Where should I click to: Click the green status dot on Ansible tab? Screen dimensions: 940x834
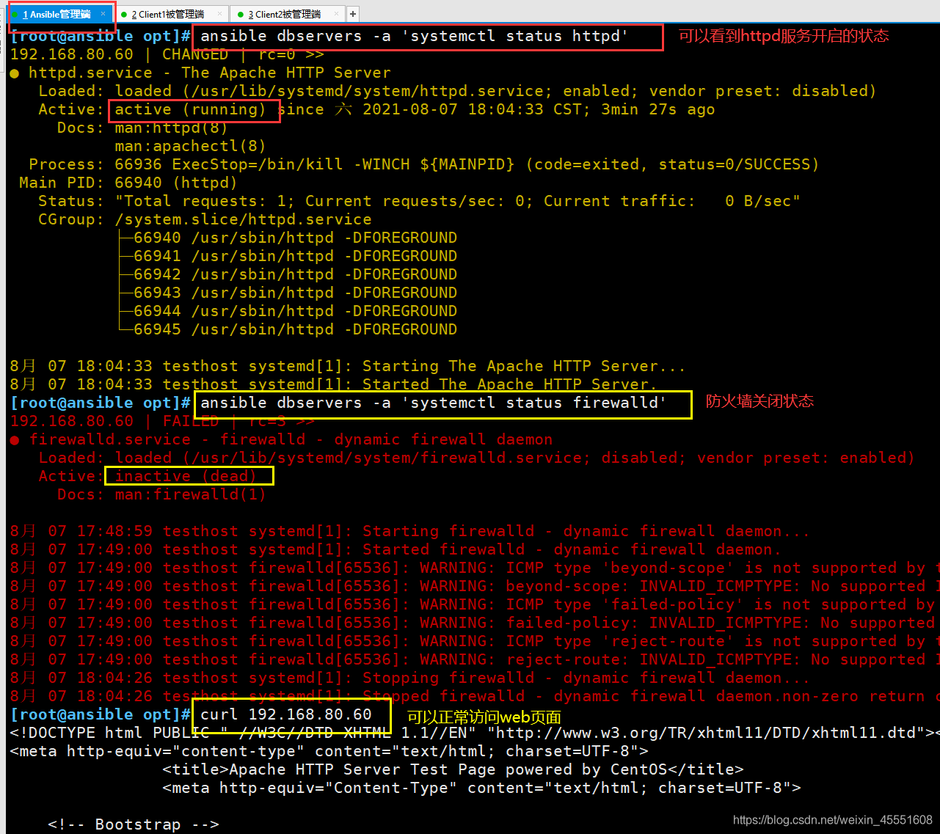15,15
